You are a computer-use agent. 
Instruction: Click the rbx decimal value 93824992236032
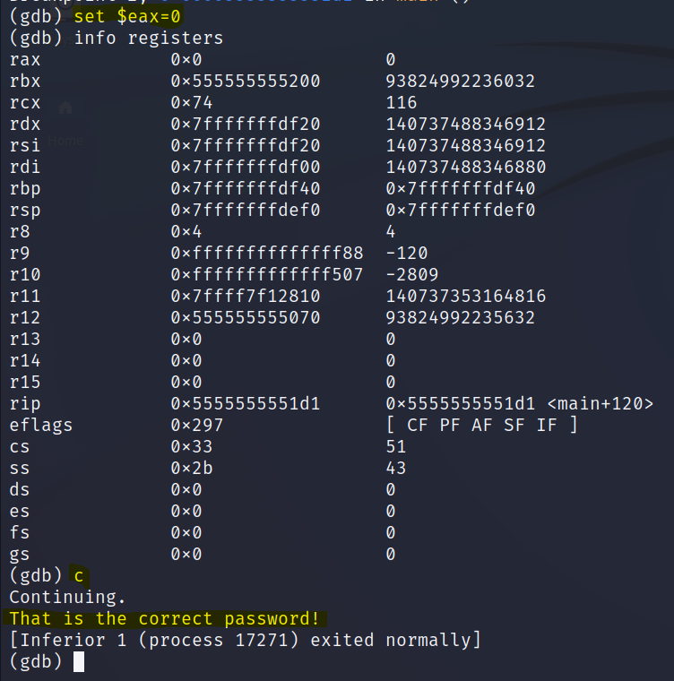coord(461,82)
